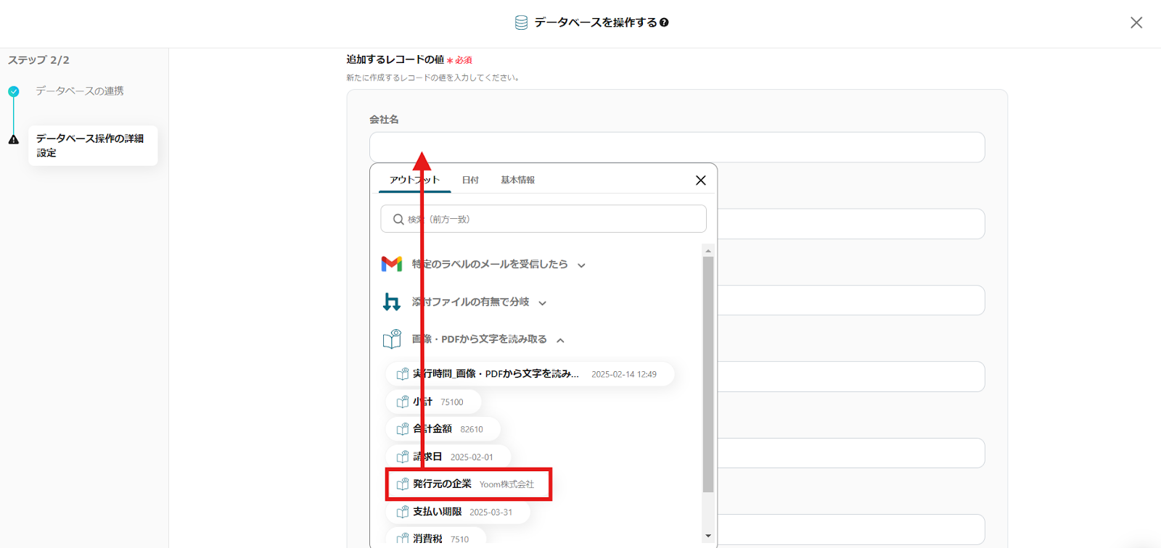Click the popup scrollbar down arrow
Image resolution: width=1161 pixels, height=548 pixels.
point(708,536)
